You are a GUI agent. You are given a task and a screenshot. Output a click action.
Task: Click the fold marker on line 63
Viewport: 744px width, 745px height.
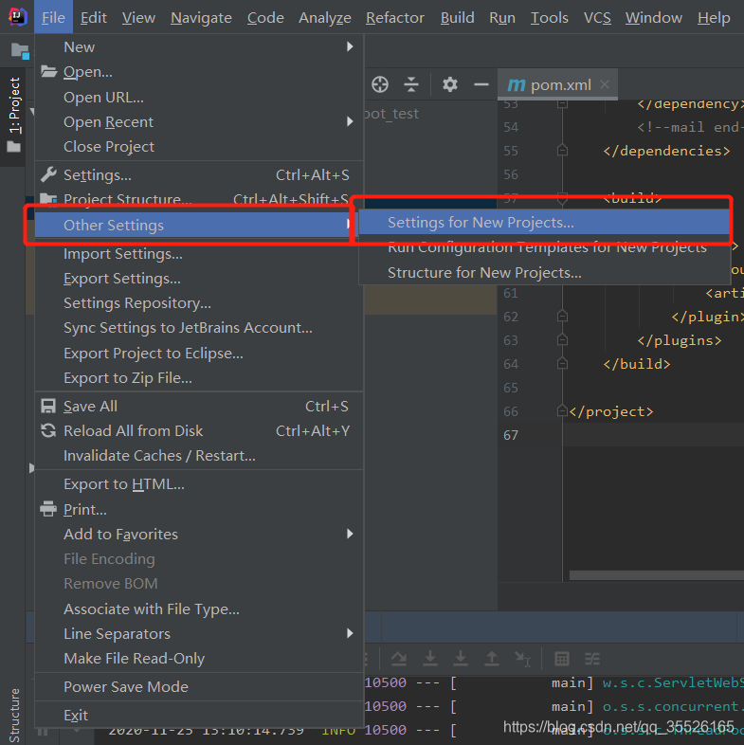tap(563, 340)
